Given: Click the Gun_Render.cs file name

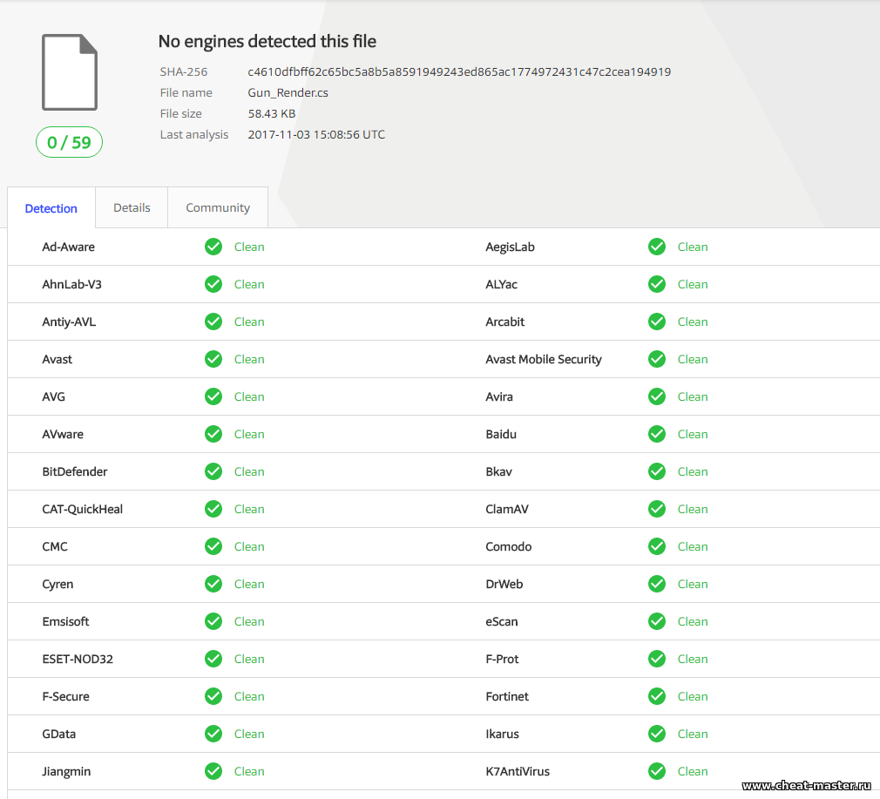Looking at the screenshot, I should 288,92.
